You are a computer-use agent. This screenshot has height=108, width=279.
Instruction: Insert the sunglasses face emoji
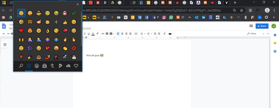pyautogui.click(x=39, y=13)
